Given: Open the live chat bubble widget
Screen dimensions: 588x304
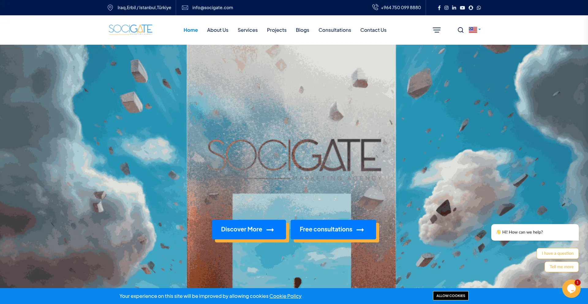Looking at the screenshot, I should [x=571, y=288].
